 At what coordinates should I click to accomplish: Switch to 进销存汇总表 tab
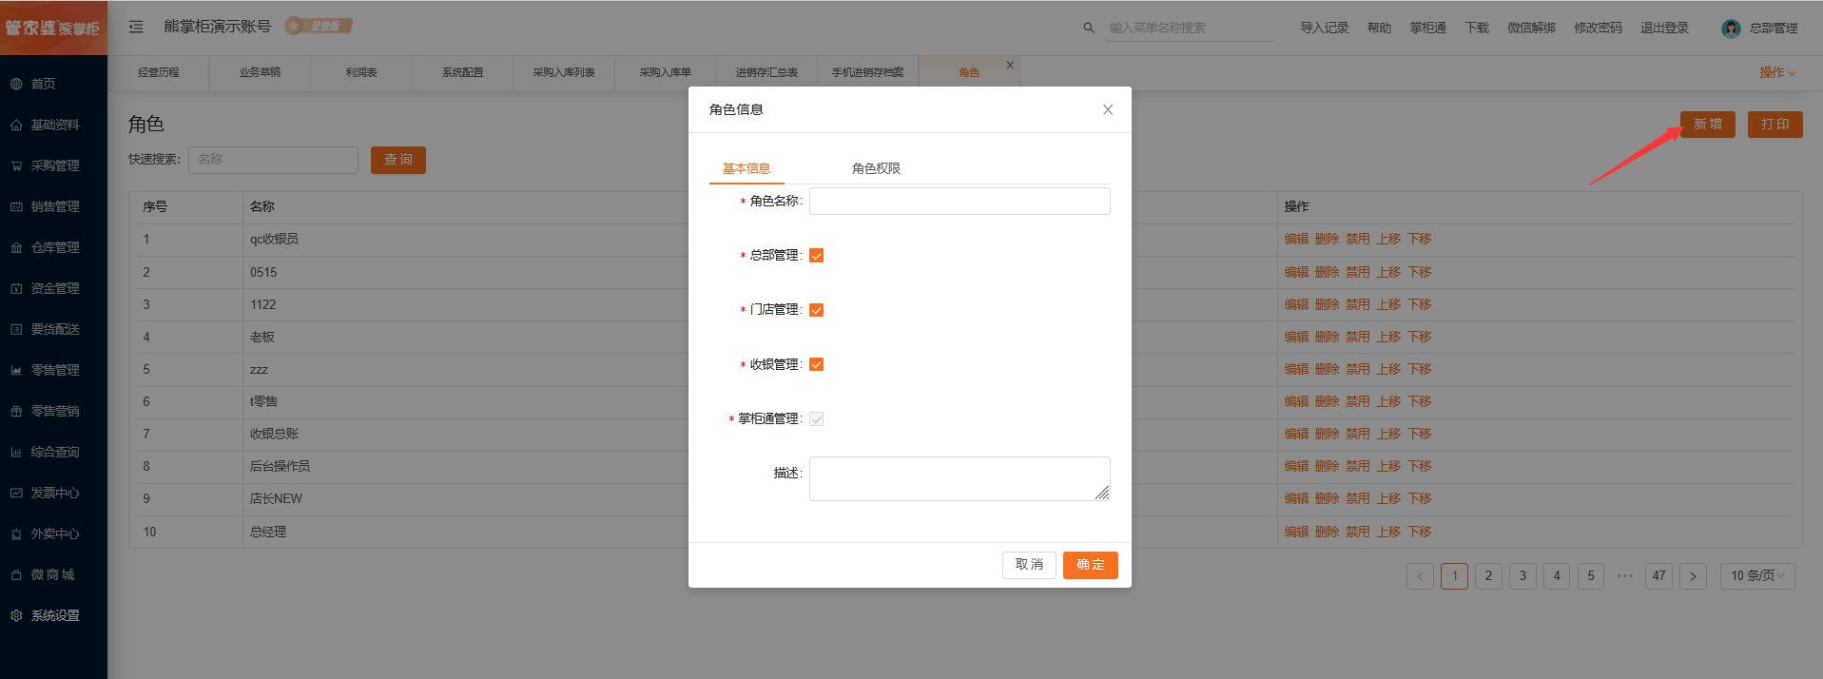coord(766,72)
